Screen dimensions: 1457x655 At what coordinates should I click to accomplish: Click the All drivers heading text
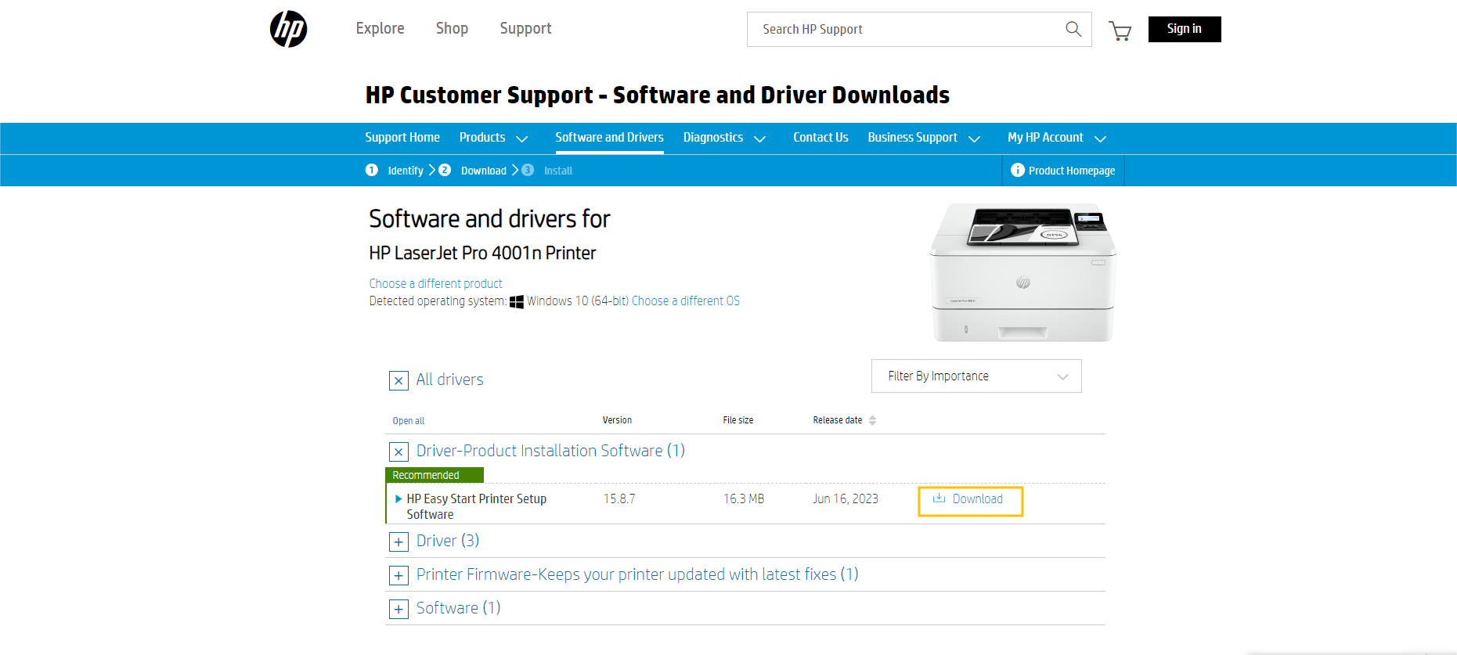[x=449, y=380]
